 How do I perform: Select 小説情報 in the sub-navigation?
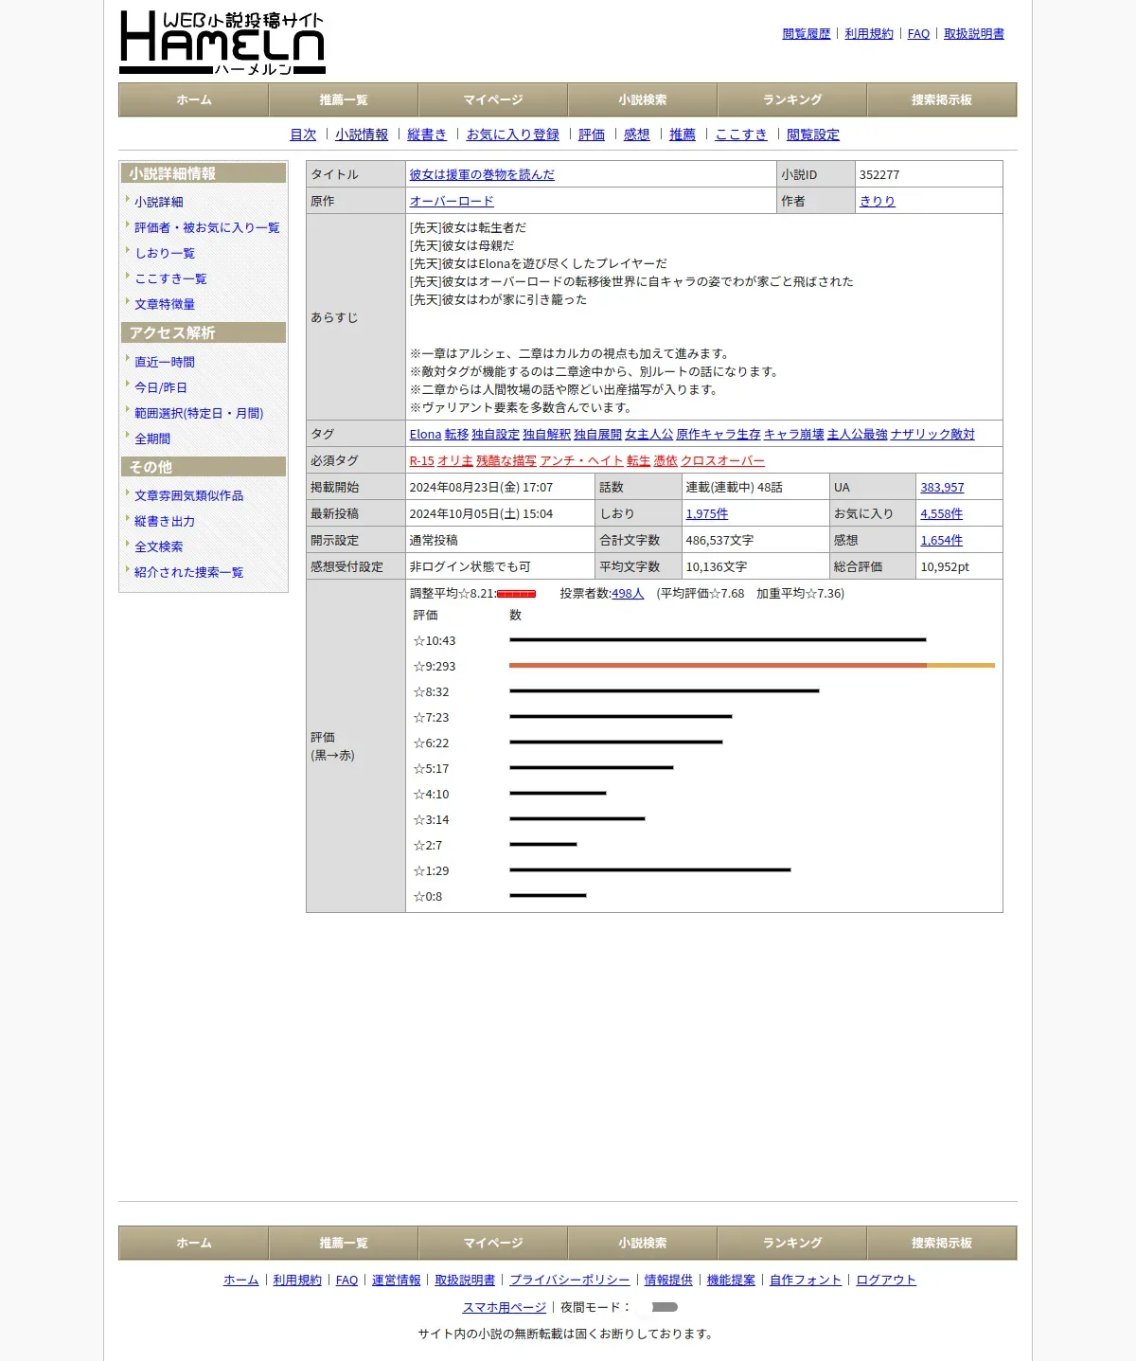(x=362, y=134)
